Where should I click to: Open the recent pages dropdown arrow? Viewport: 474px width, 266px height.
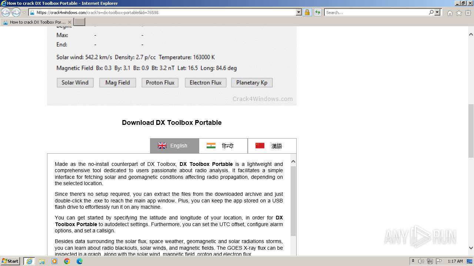point(24,12)
